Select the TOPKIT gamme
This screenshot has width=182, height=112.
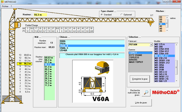140,53
